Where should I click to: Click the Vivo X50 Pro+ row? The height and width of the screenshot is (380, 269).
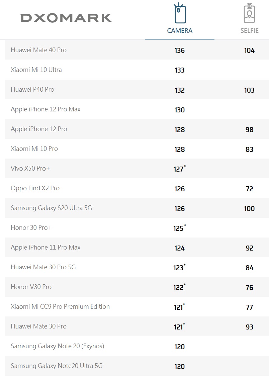pyautogui.click(x=30, y=169)
